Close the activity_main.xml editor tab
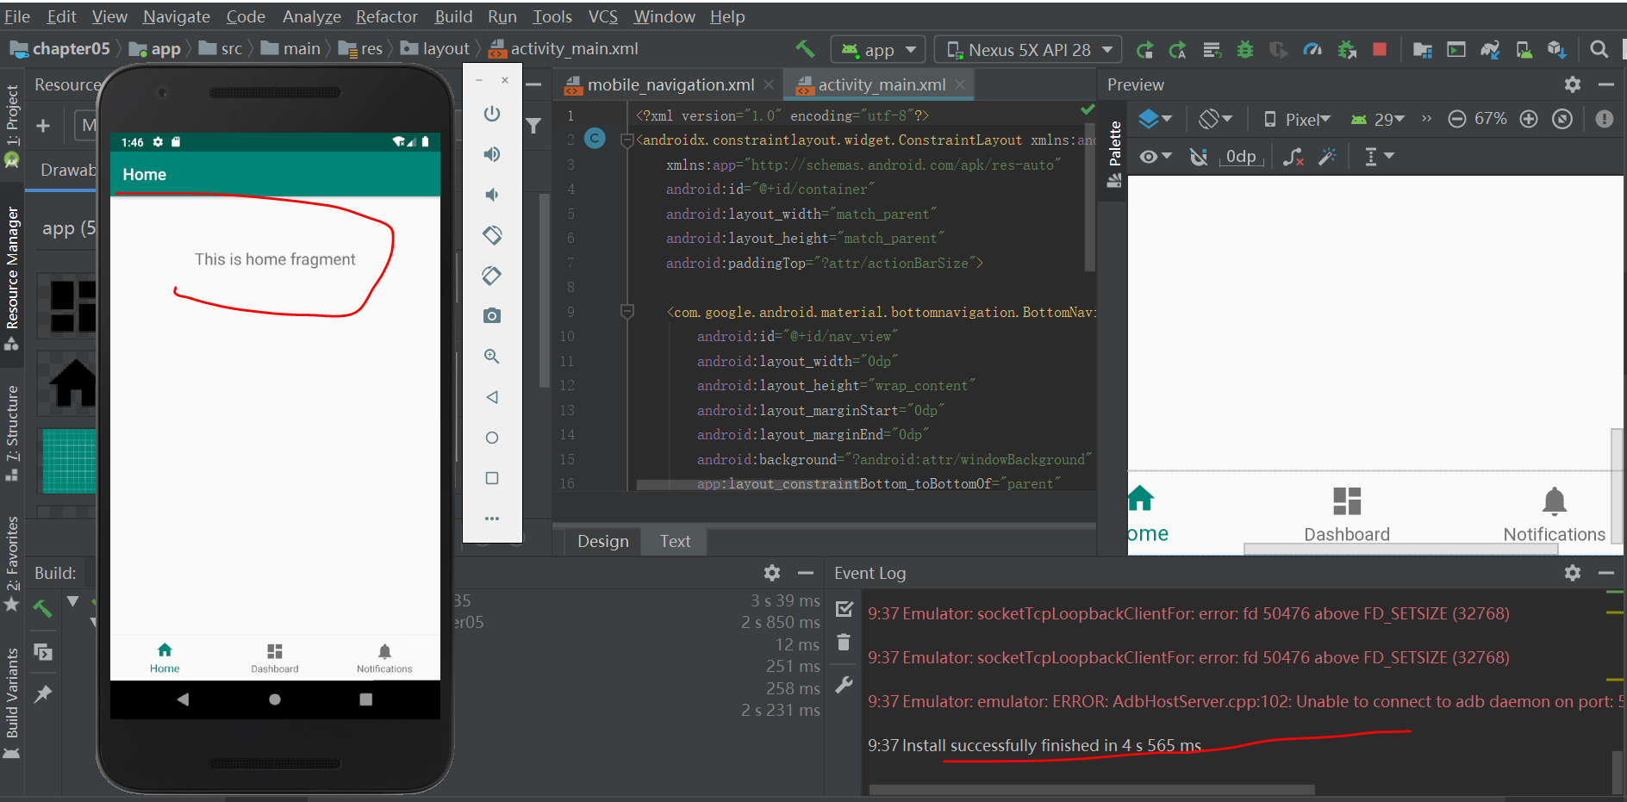This screenshot has height=802, width=1627. [960, 84]
